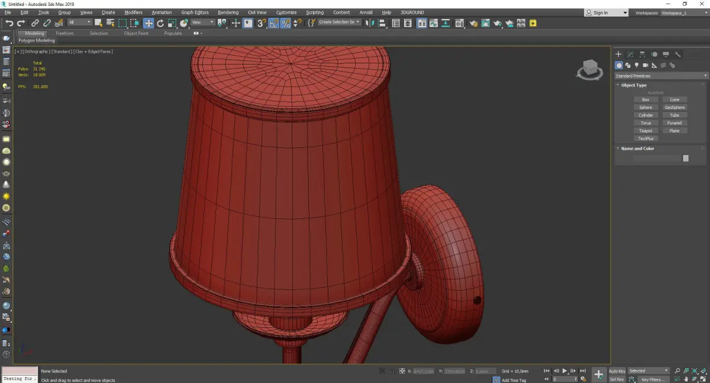Click the Undo arrow in the main toolbar
Image resolution: width=710 pixels, height=383 pixels.
(x=9, y=23)
